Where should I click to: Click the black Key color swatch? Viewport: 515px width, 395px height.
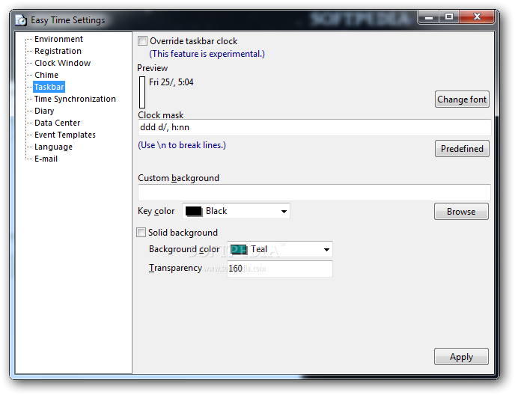[193, 211]
